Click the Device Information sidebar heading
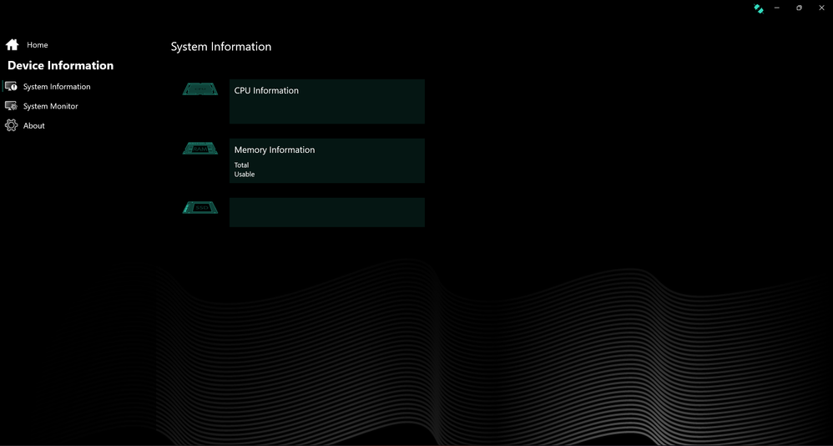Viewport: 833px width, 446px height. [60, 65]
